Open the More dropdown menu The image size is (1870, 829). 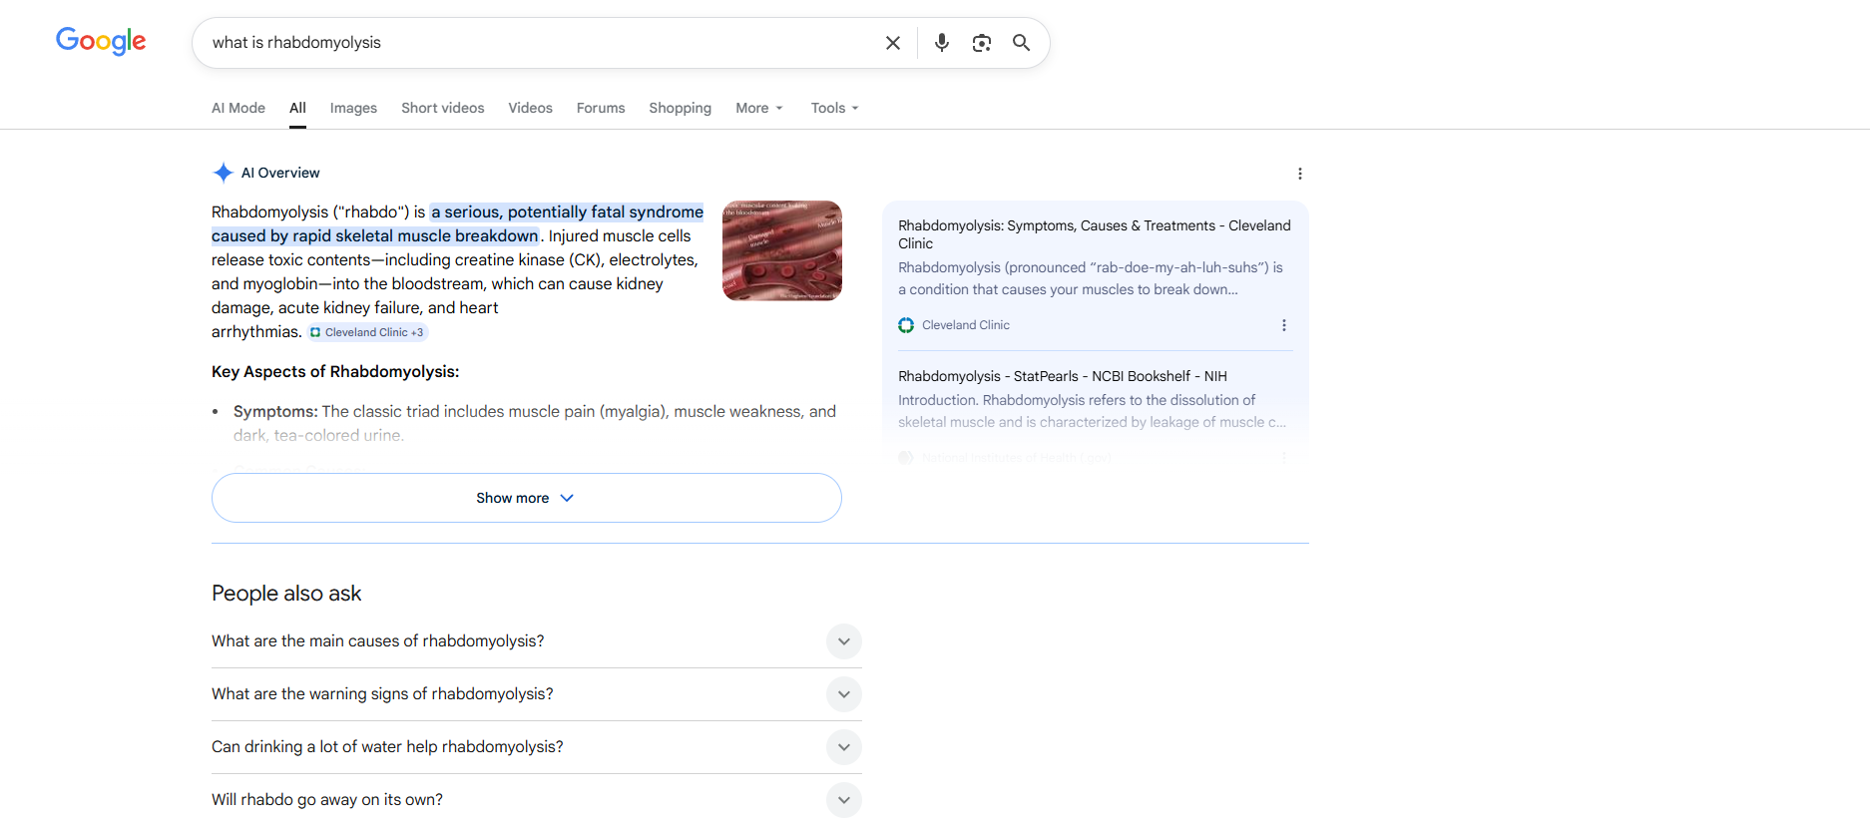pos(758,108)
